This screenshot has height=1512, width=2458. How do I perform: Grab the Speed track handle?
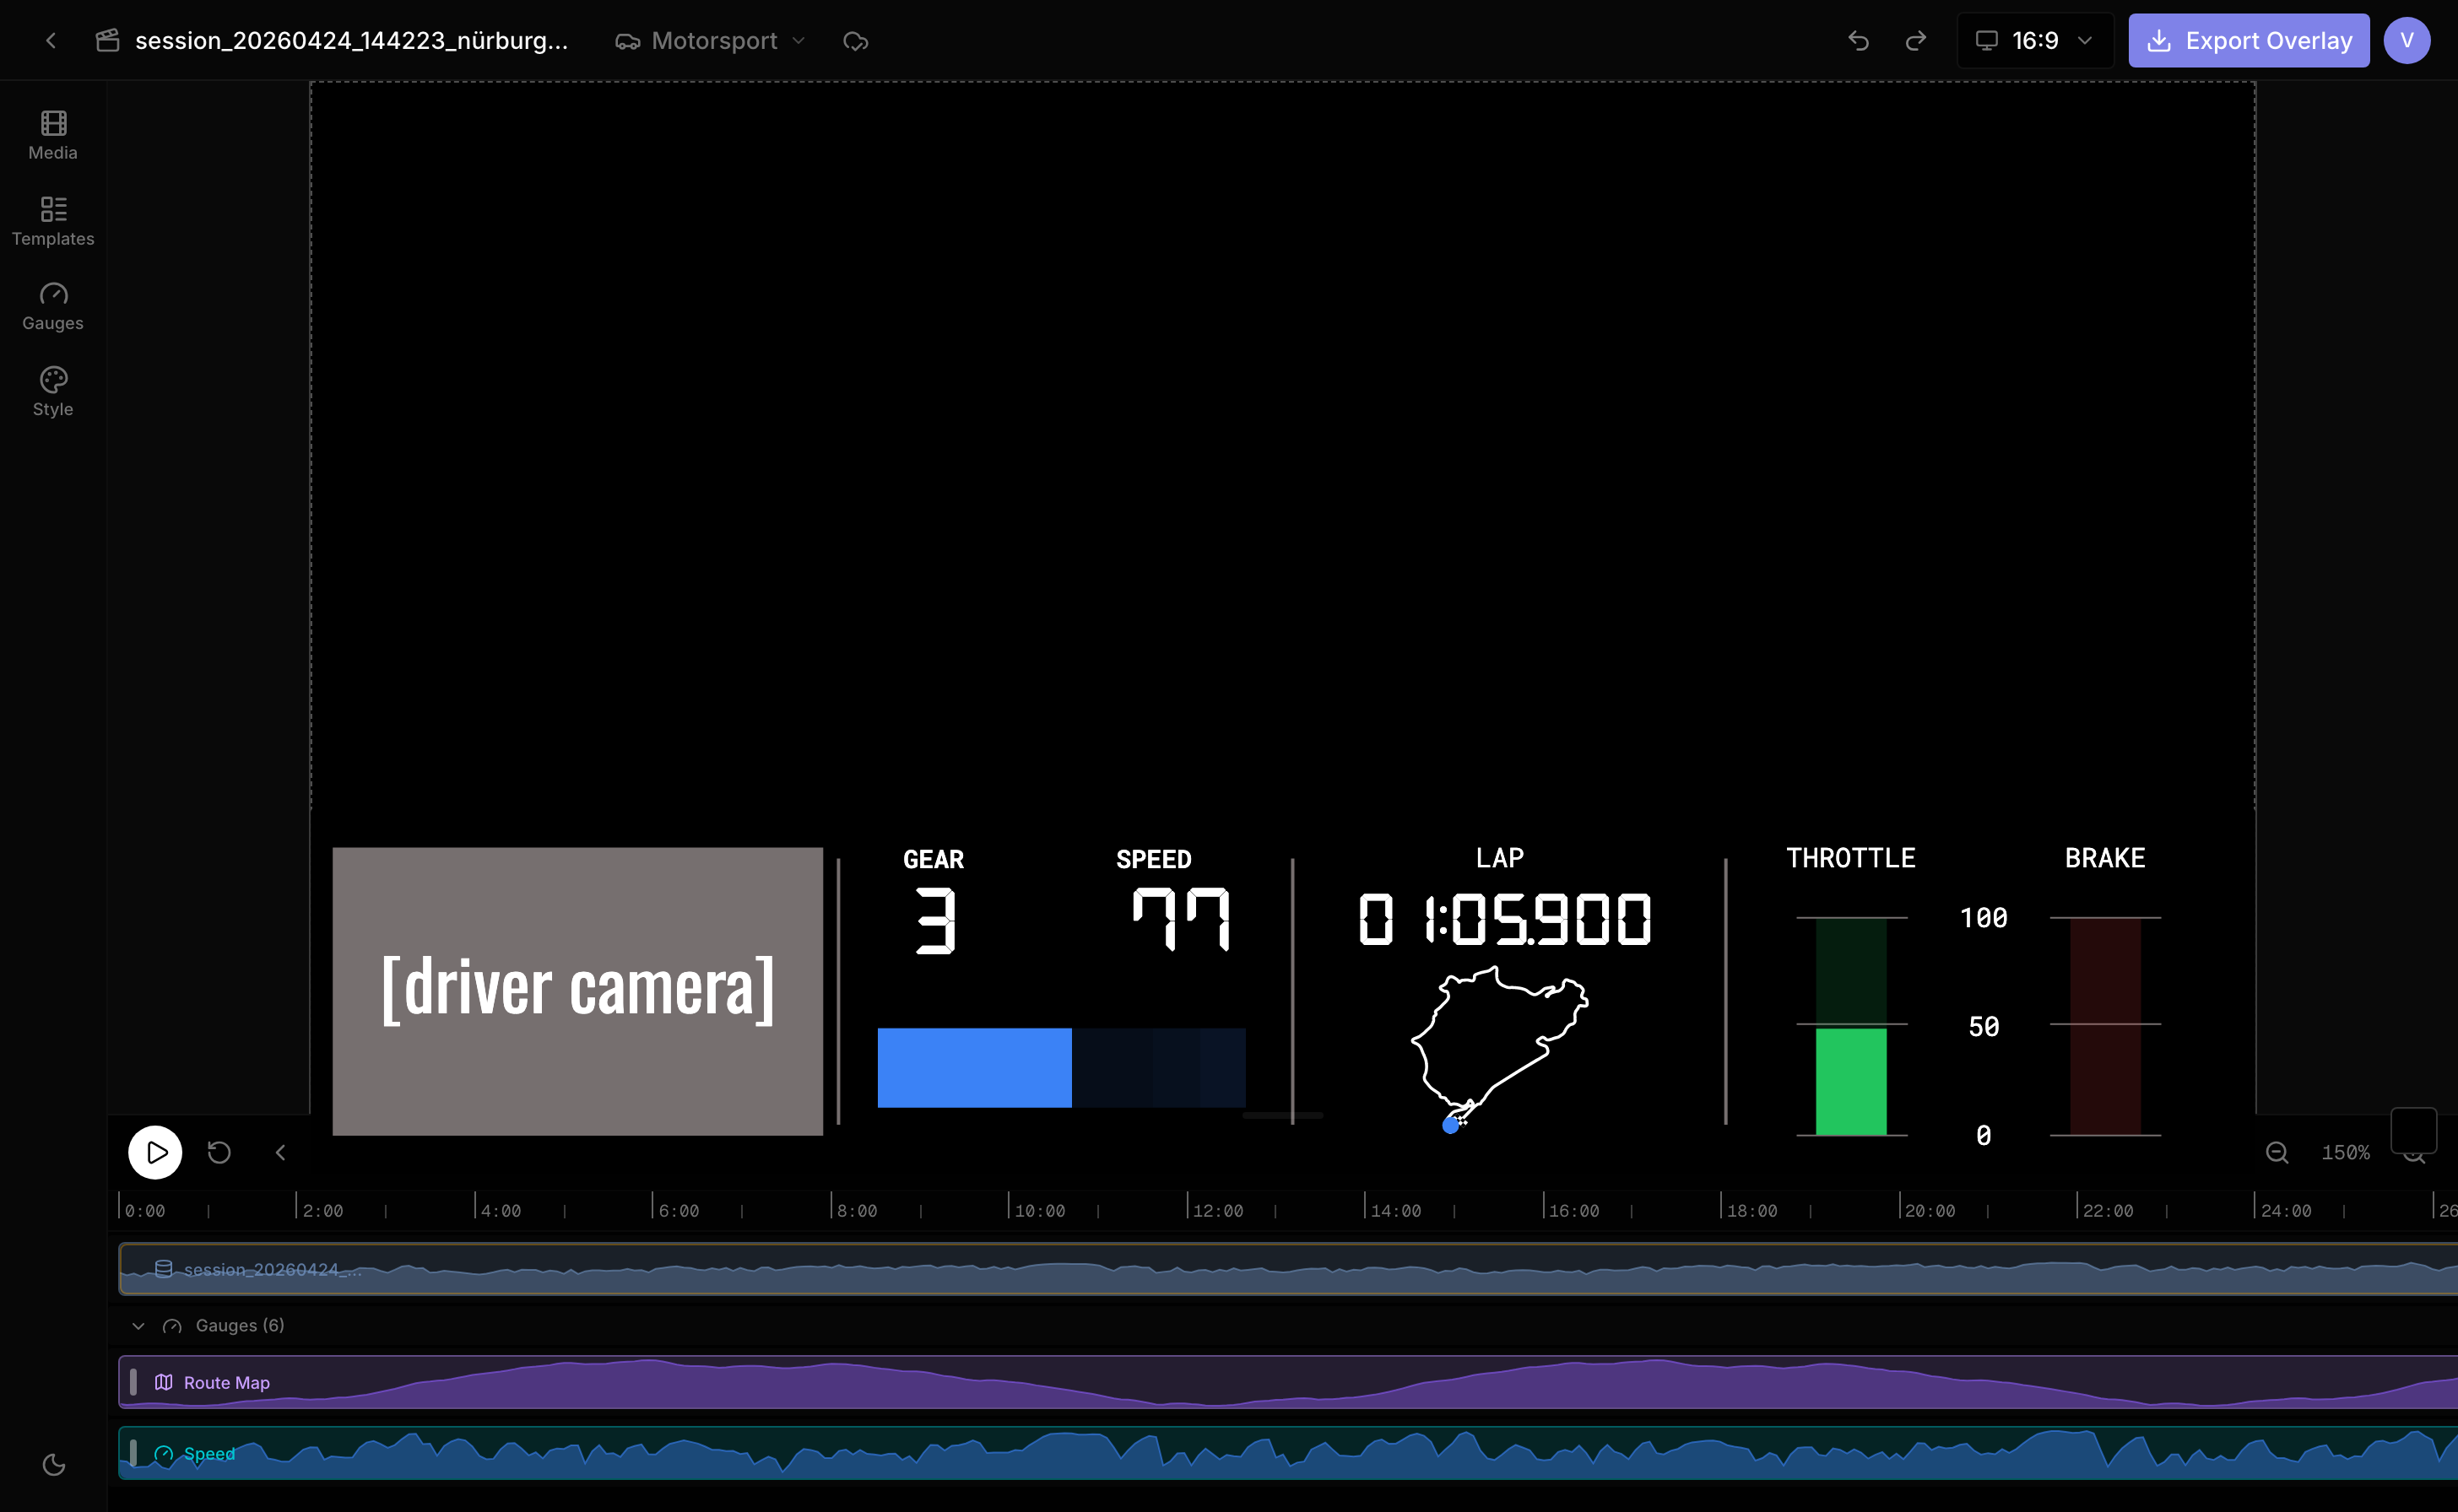(133, 1453)
